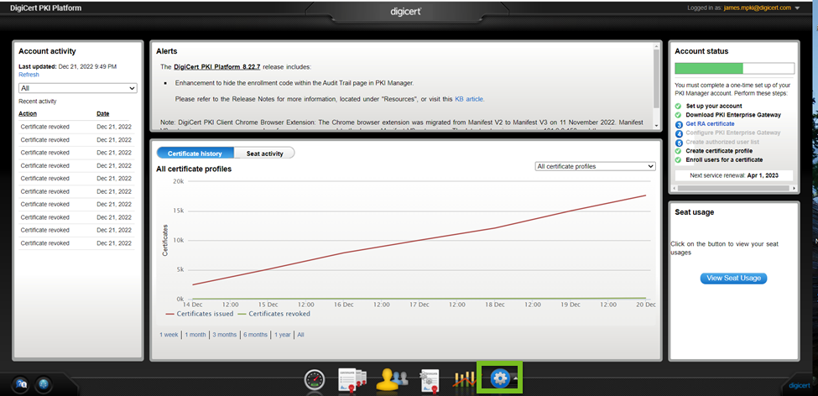Click green check beside Create certificate profile
The width and height of the screenshot is (818, 396).
[678, 151]
